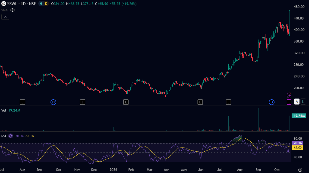The width and height of the screenshot is (309, 173).
Task: Click the 400.00 price axis label
Action: point(299,30)
